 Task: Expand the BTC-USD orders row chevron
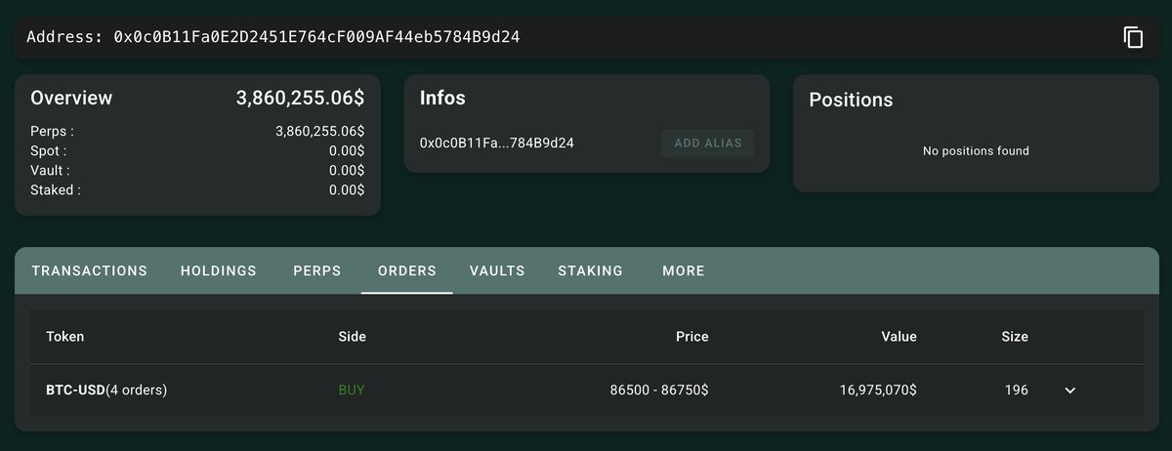pyautogui.click(x=1070, y=390)
